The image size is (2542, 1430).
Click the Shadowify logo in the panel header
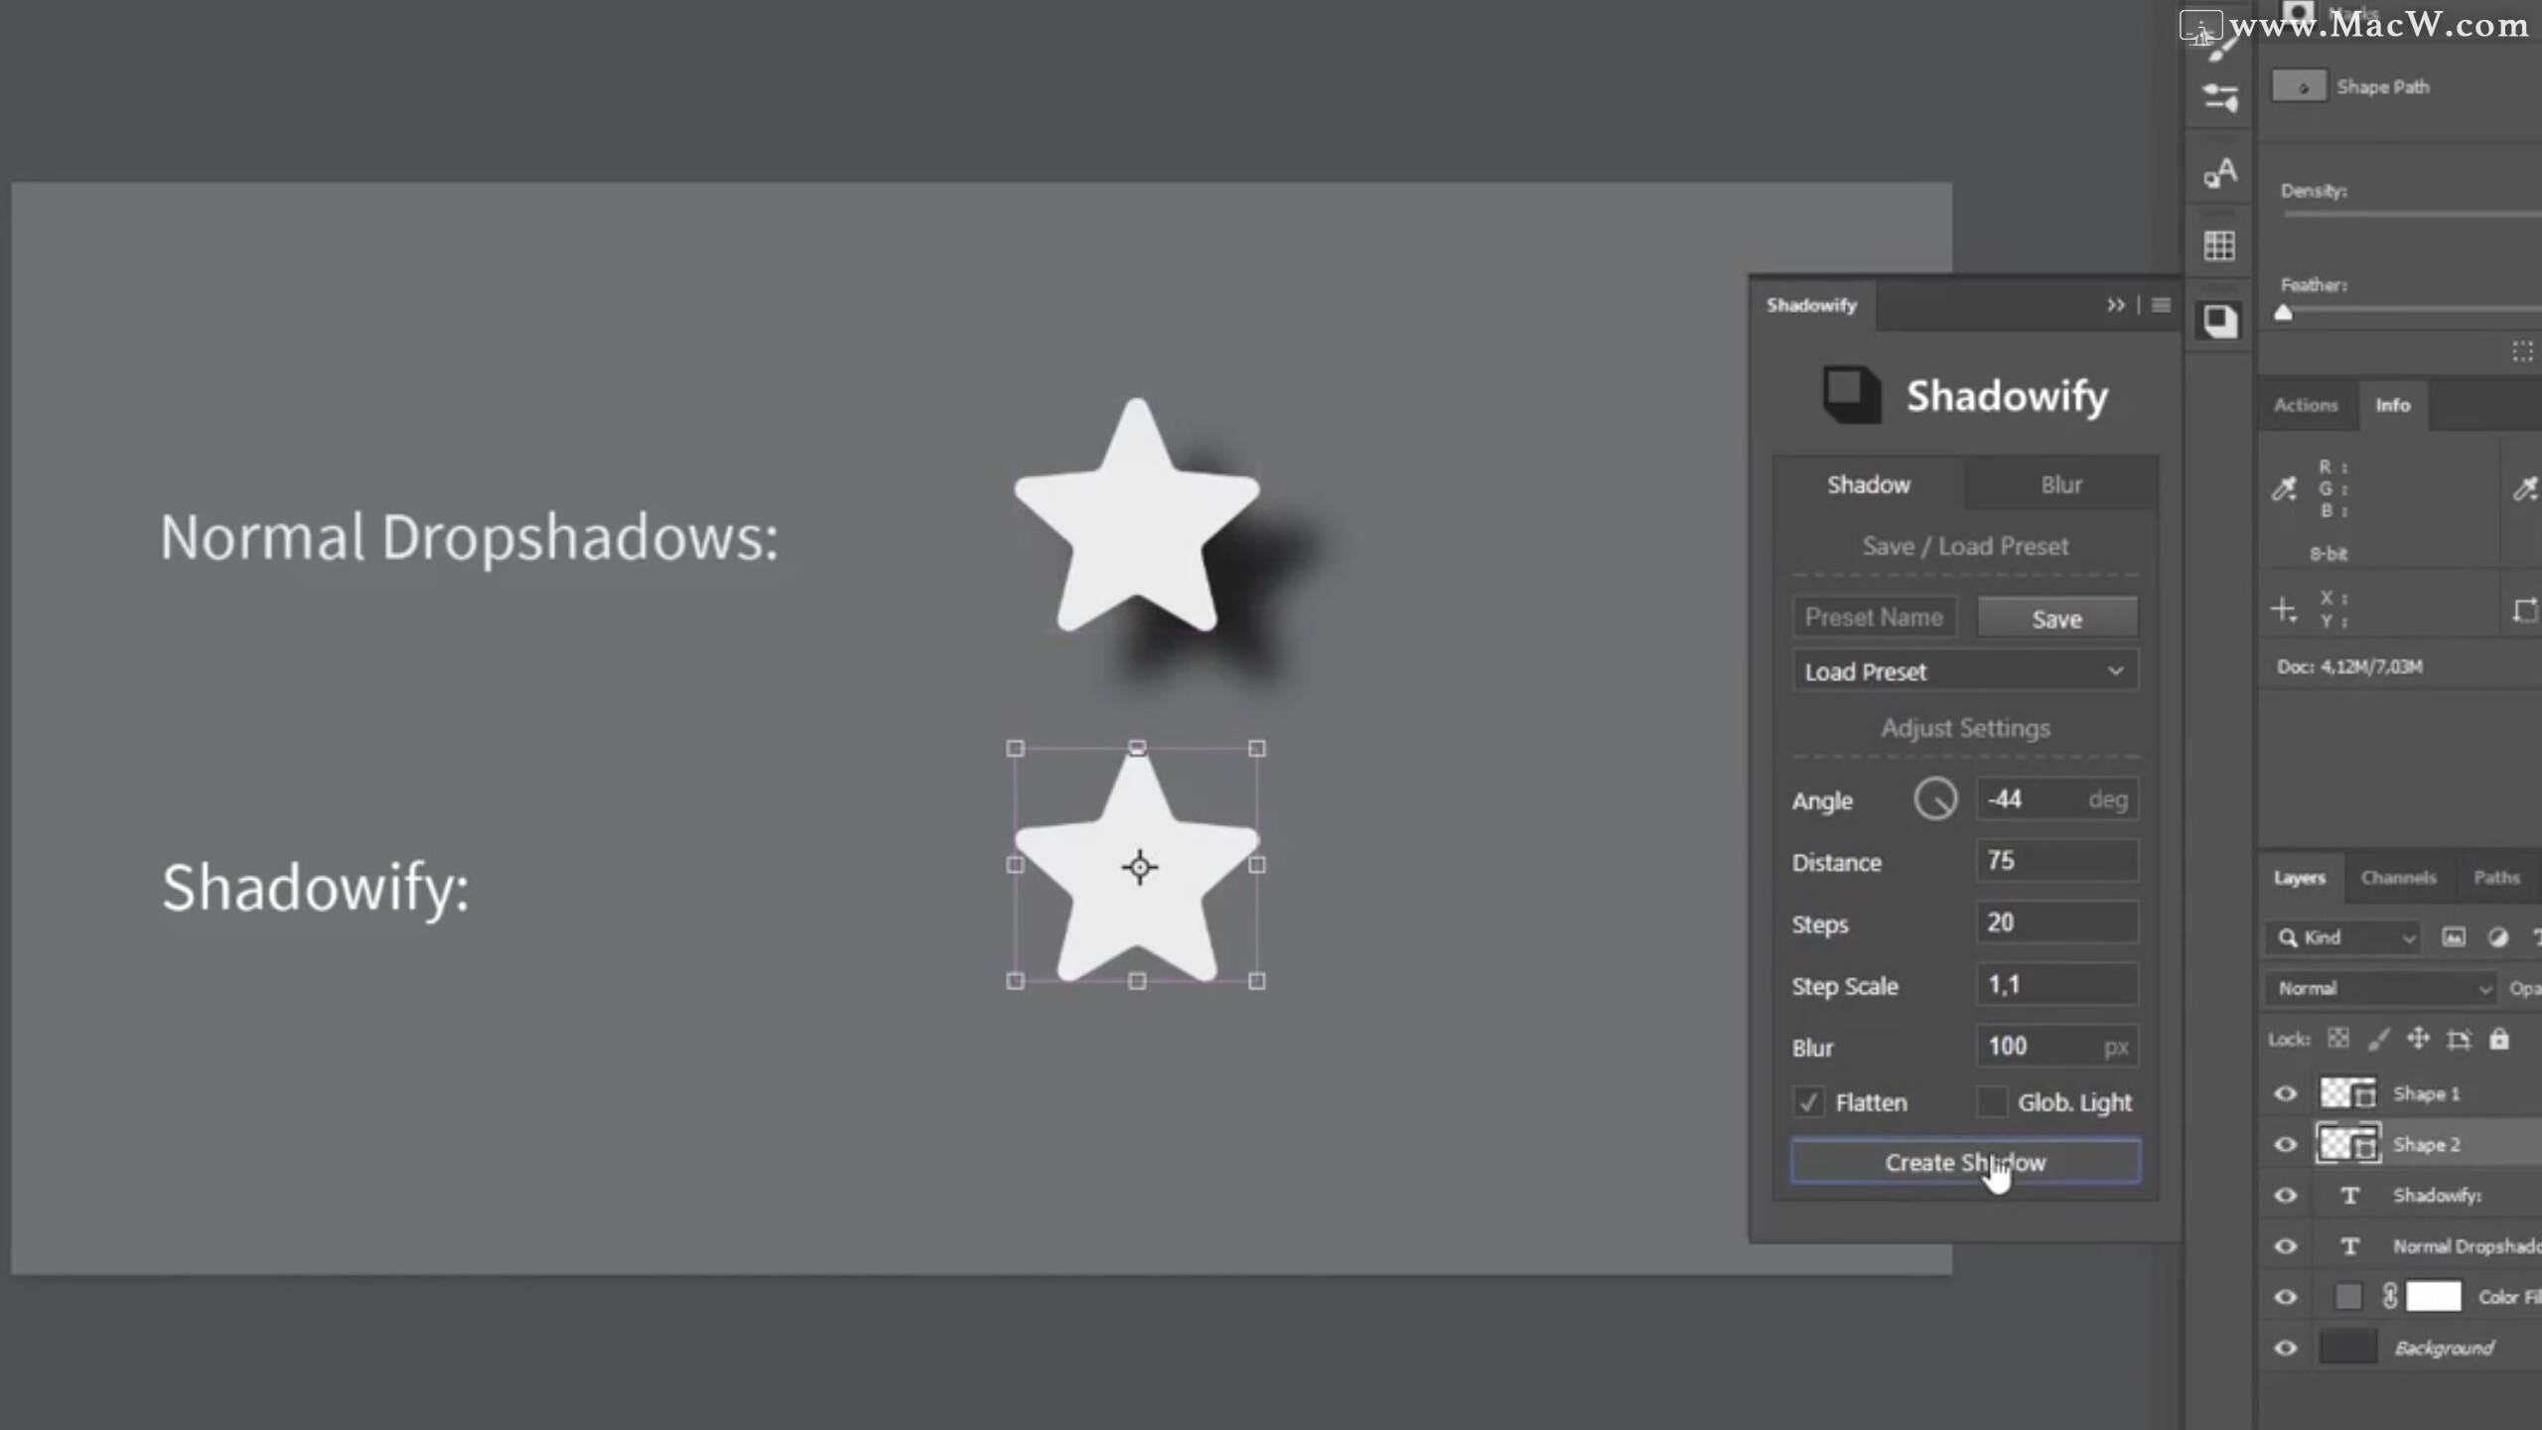tap(1853, 394)
